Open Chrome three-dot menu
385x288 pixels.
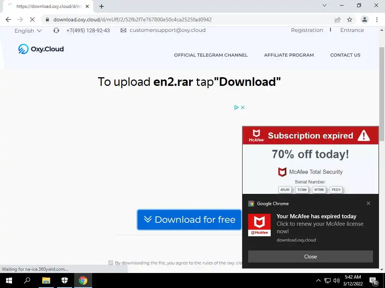[x=377, y=19]
